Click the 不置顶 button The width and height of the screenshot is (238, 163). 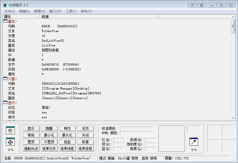tap(49, 142)
